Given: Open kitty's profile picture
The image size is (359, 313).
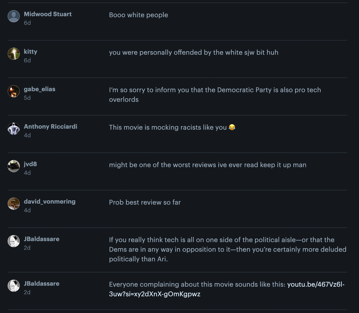Looking at the screenshot, I should click(14, 54).
